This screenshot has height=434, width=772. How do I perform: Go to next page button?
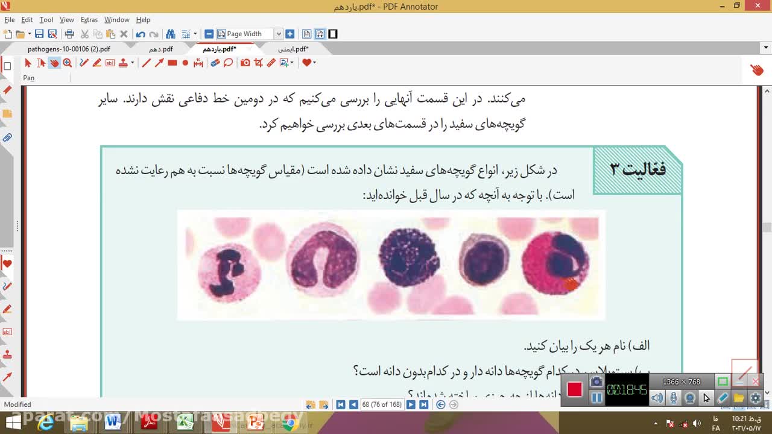pos(411,404)
